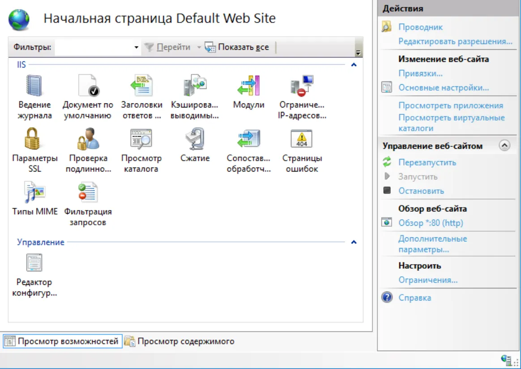This screenshot has height=369, width=521.
Task: Open Параметры SSL settings icon
Action: click(34, 150)
